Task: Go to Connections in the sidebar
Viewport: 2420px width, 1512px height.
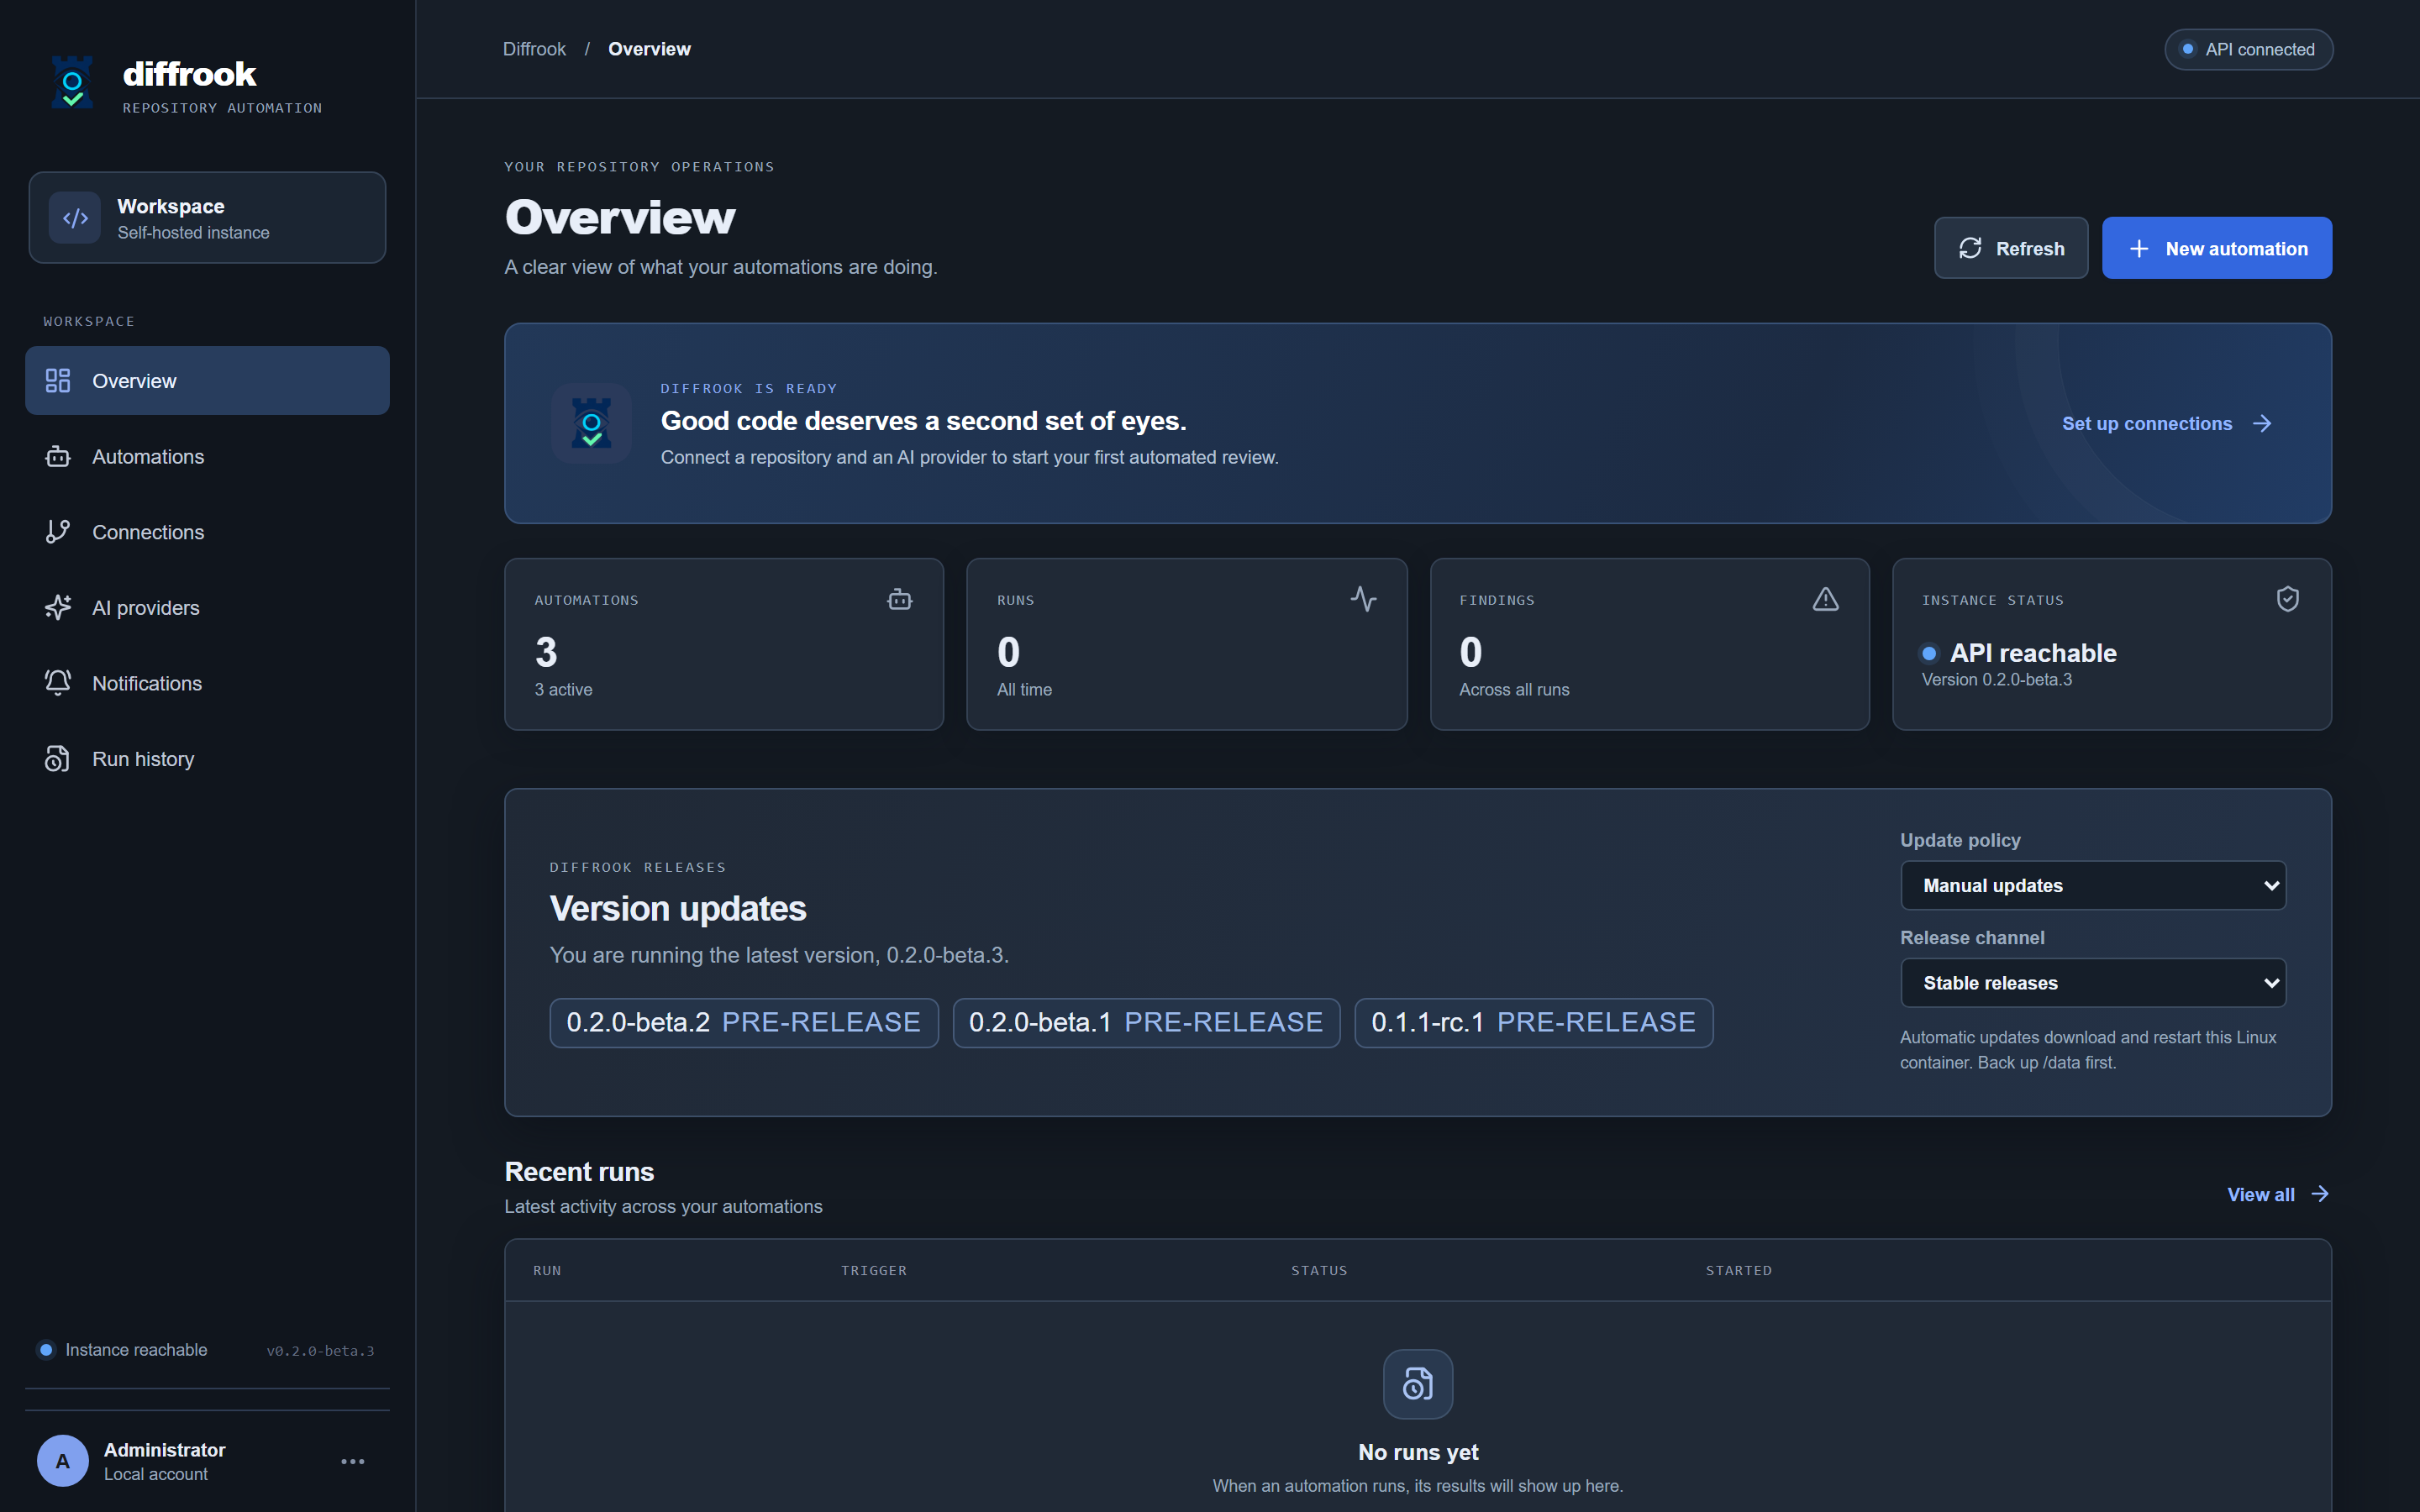Action: (207, 532)
